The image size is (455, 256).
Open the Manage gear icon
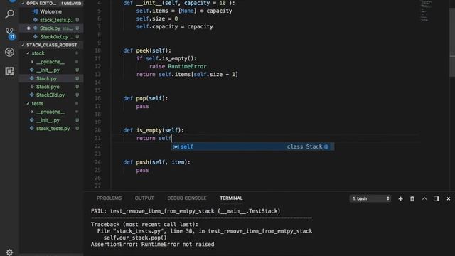(9, 252)
